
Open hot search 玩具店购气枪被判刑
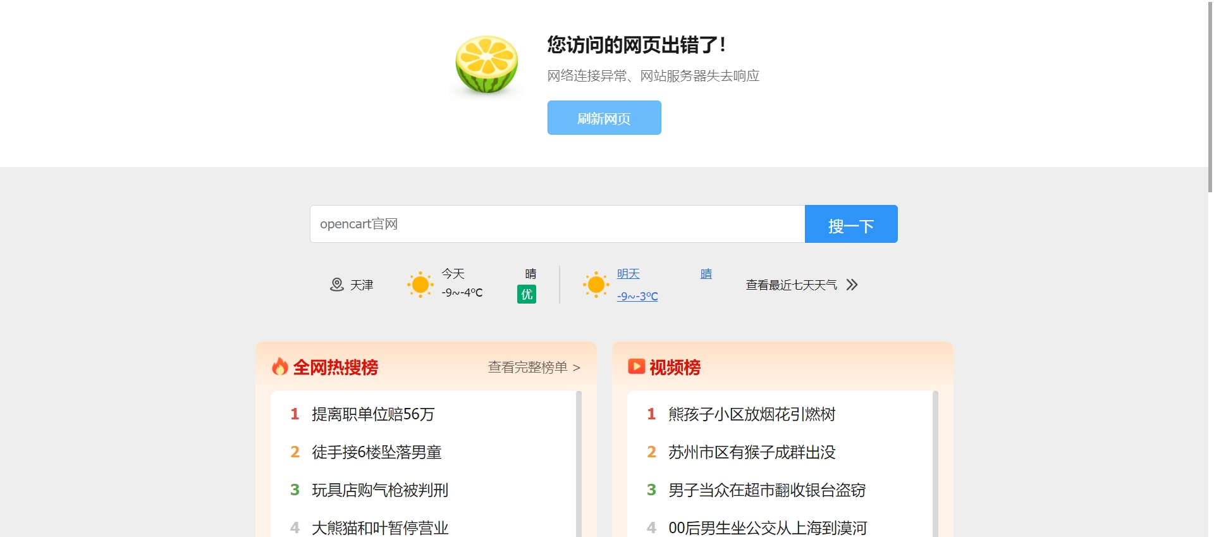tap(380, 490)
